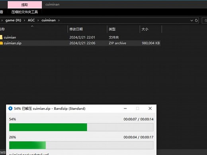The image size is (207, 155).
Task: Expand chevron after game (H:) breadcrumb
Action: (x=24, y=20)
